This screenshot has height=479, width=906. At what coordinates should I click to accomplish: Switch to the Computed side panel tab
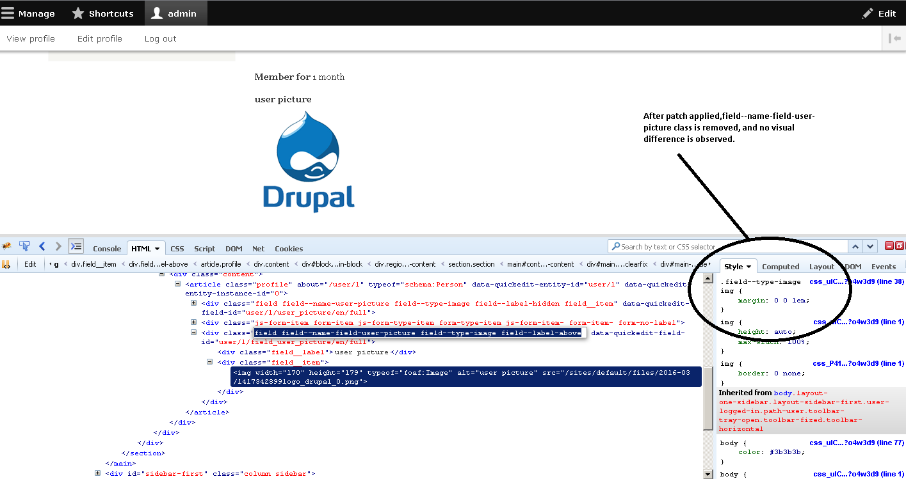pos(781,267)
